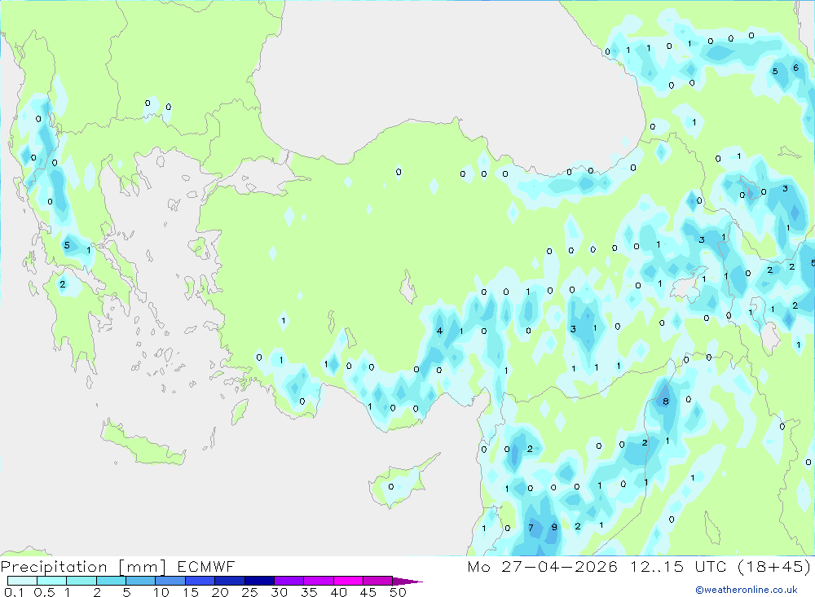Click the precipitation value '6' on the map
The width and height of the screenshot is (815, 597).
click(x=795, y=68)
